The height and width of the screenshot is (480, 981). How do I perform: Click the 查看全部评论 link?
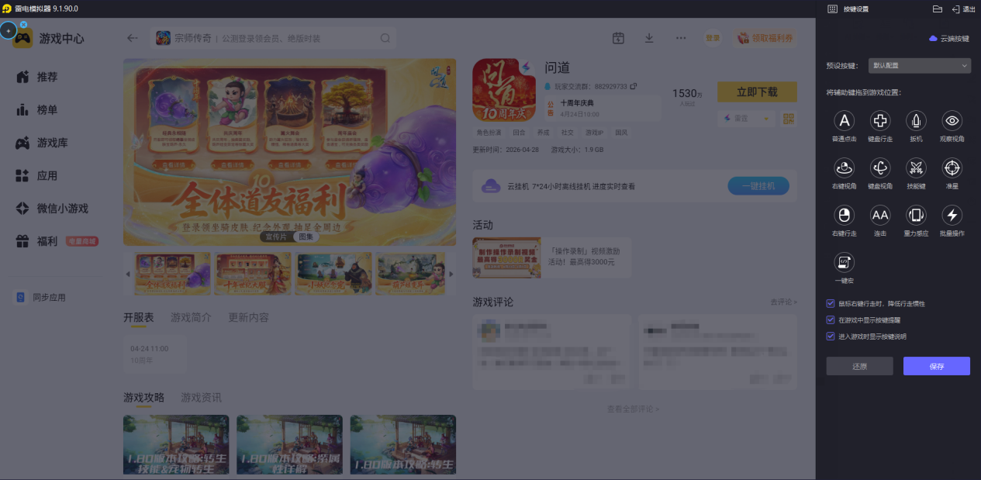click(x=633, y=409)
